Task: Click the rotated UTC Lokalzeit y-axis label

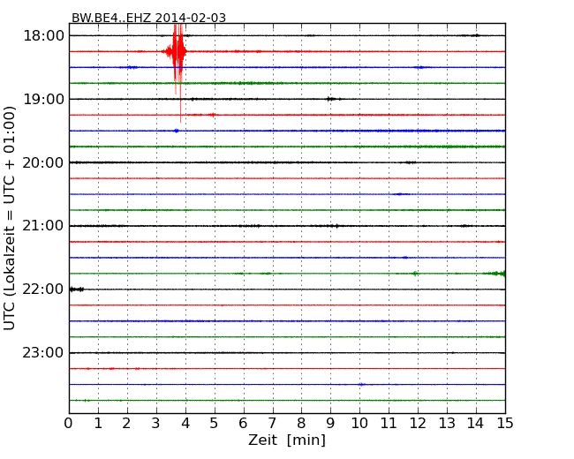Action: click(11, 218)
